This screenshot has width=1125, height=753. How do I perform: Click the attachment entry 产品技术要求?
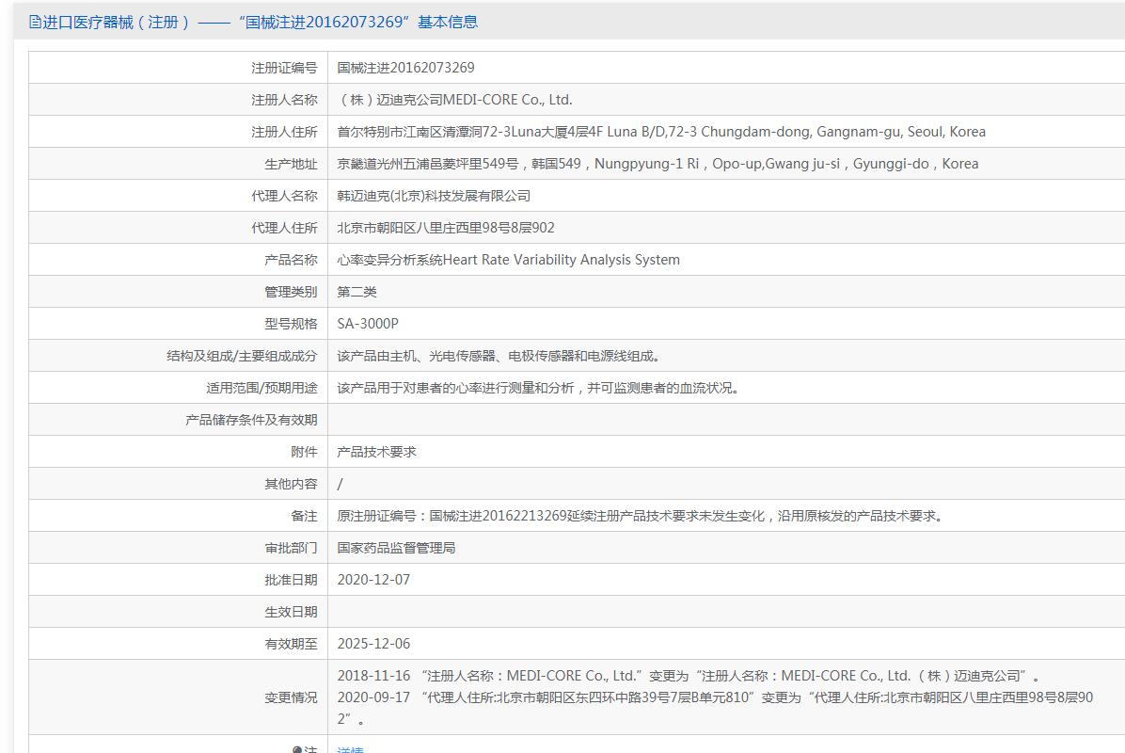pyautogui.click(x=376, y=452)
